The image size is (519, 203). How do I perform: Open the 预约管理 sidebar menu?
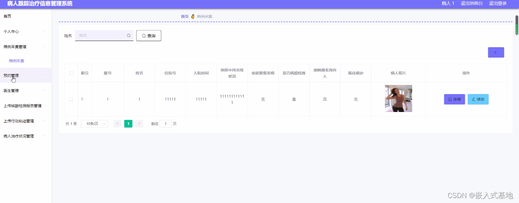click(26, 75)
